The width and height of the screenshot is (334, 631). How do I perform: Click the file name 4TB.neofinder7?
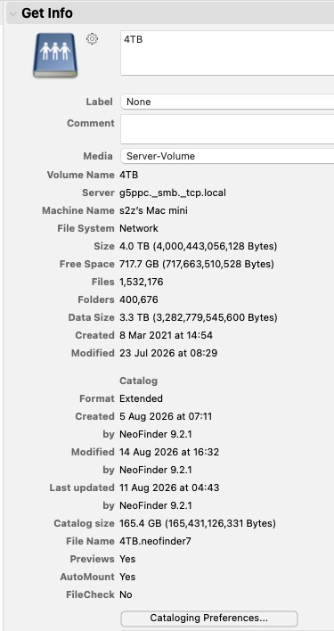pyautogui.click(x=156, y=541)
